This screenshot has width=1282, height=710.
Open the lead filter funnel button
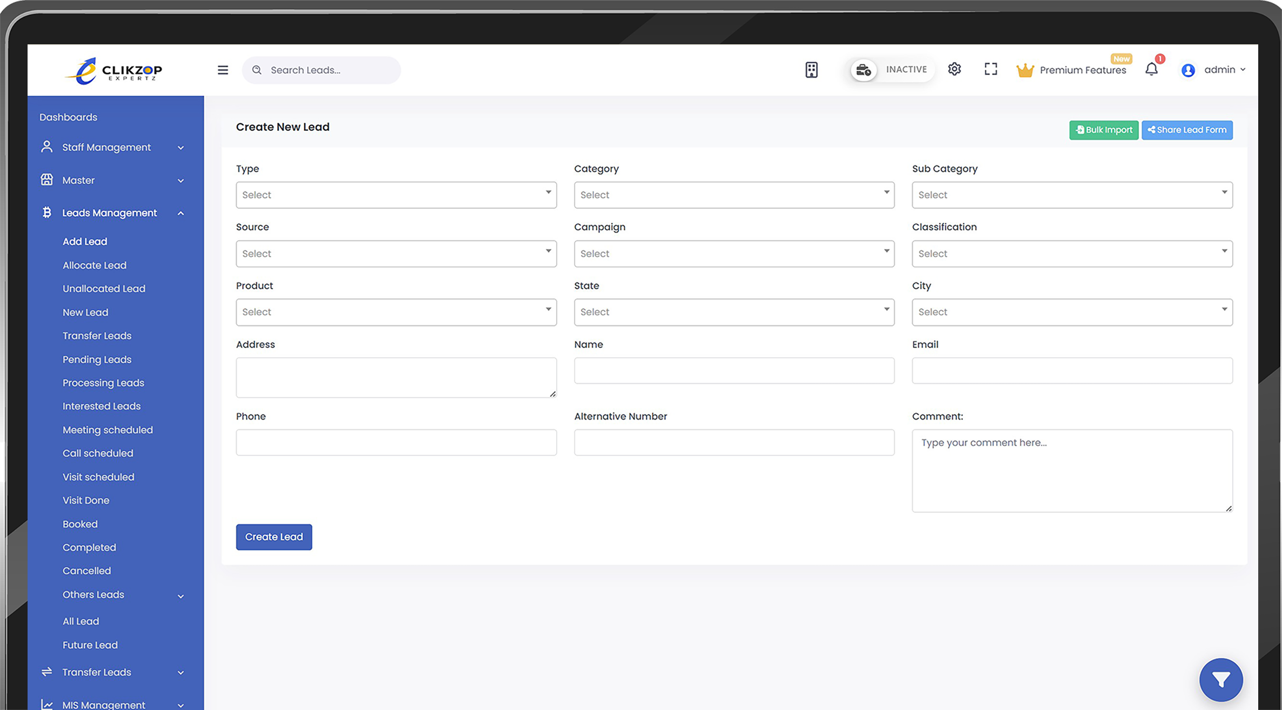pos(1221,680)
